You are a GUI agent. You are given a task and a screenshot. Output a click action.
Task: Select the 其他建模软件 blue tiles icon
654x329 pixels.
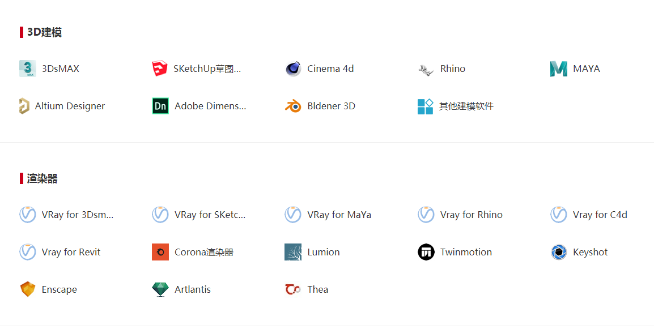tap(426, 106)
